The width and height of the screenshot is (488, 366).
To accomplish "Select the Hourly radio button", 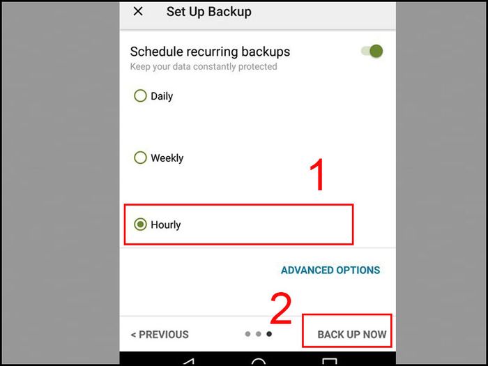I will click(x=140, y=224).
